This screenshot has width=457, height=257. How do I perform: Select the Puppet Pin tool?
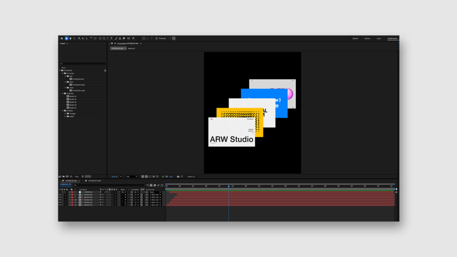coord(133,39)
